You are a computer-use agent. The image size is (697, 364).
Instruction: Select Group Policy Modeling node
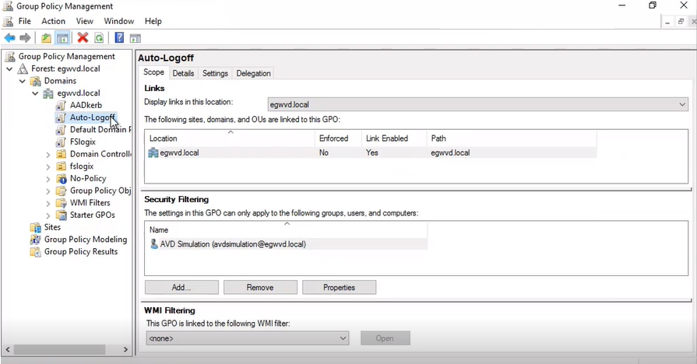[x=86, y=240]
